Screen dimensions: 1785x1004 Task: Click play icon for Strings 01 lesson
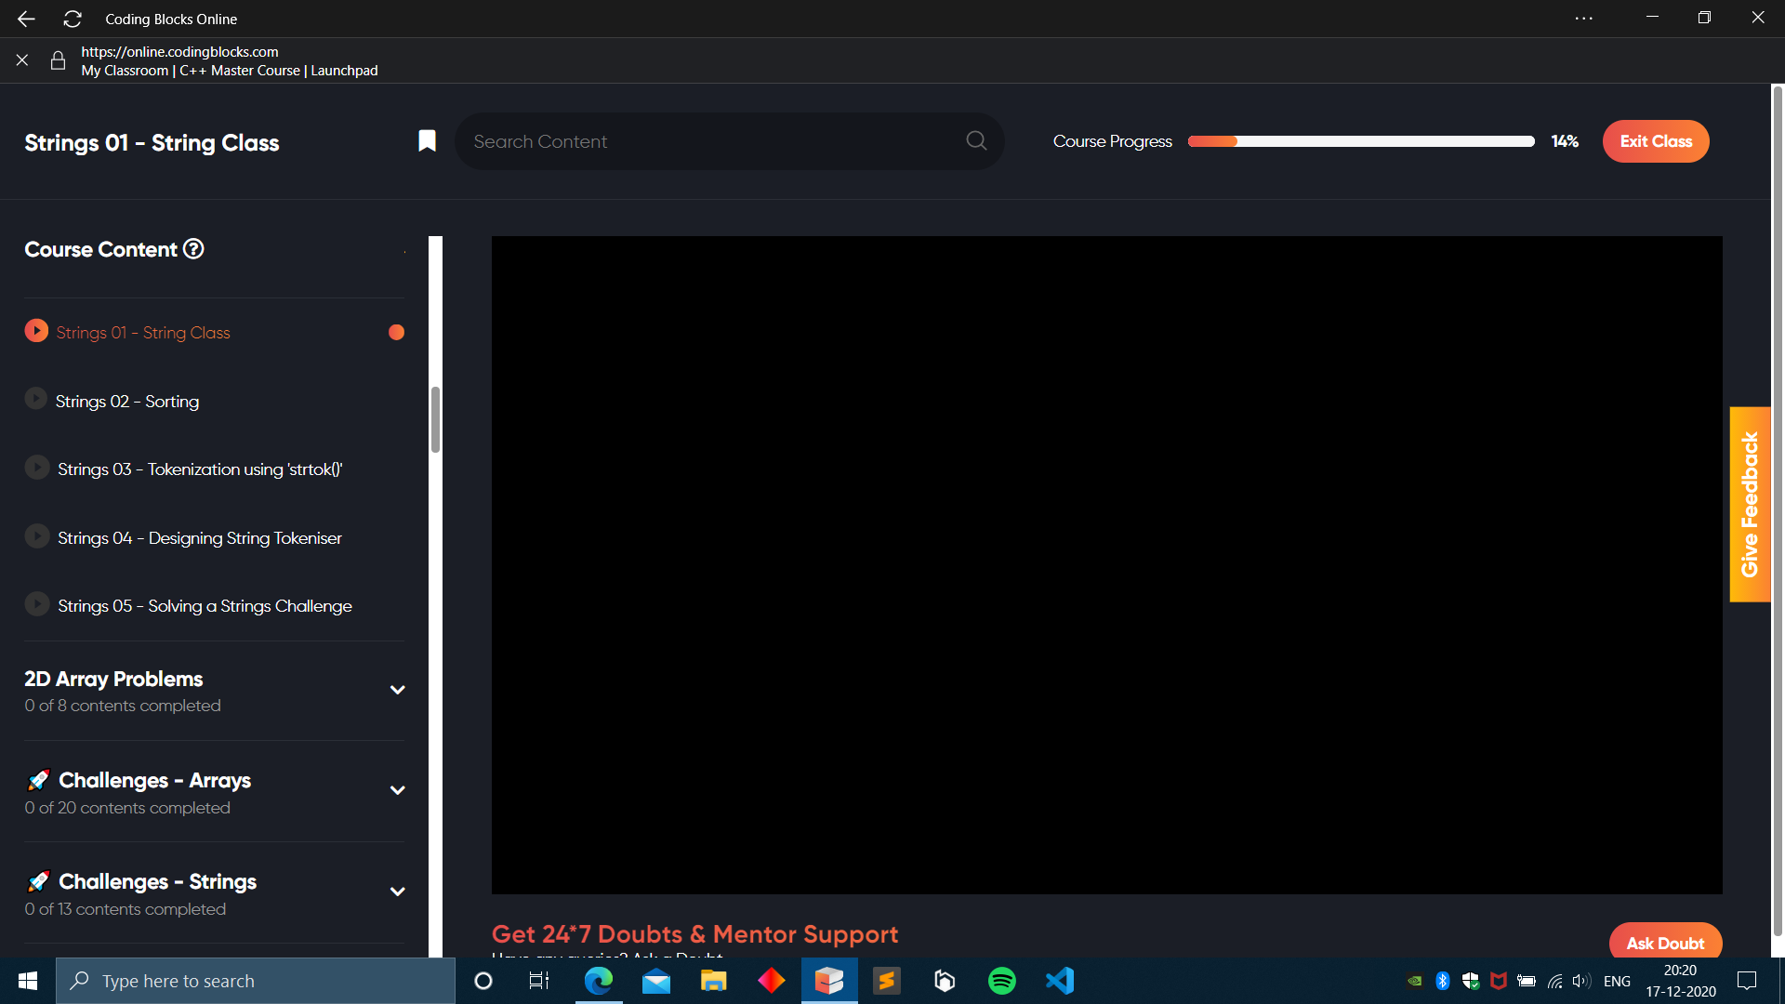click(x=36, y=331)
